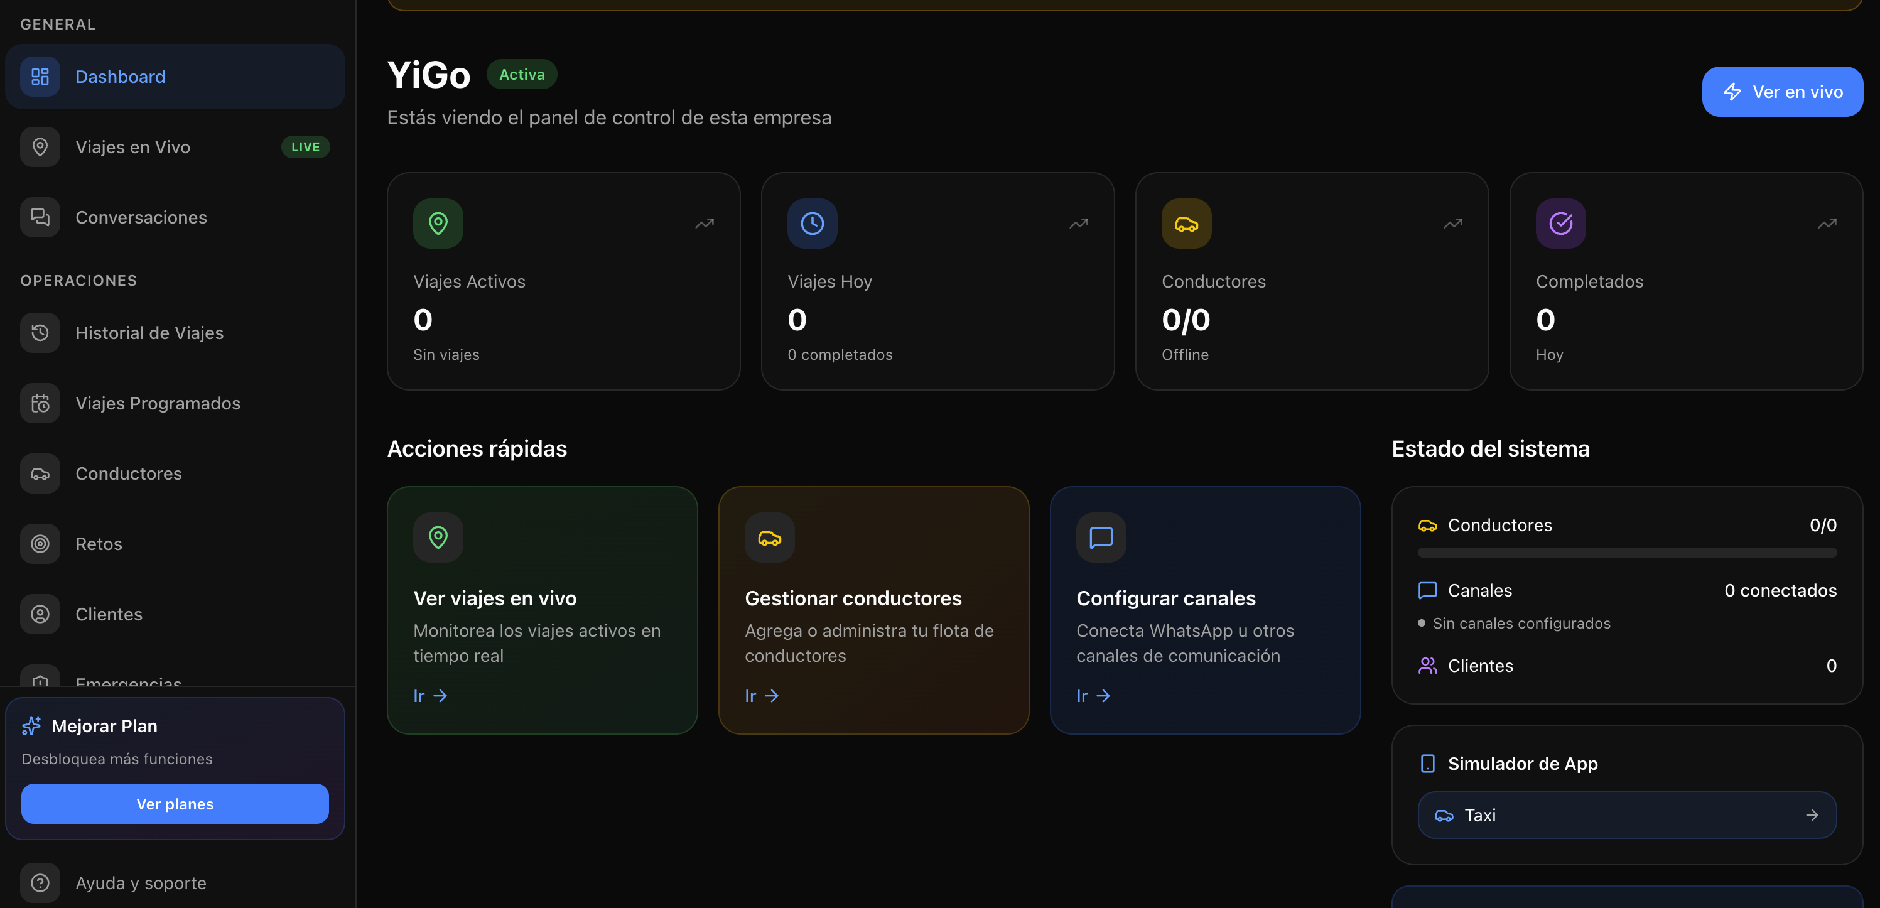Click the Ver viajes en vivo card title
1880x908 pixels.
tap(495, 598)
